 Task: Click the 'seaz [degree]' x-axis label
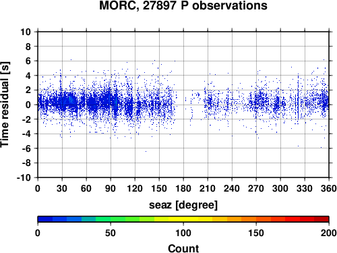click(183, 205)
